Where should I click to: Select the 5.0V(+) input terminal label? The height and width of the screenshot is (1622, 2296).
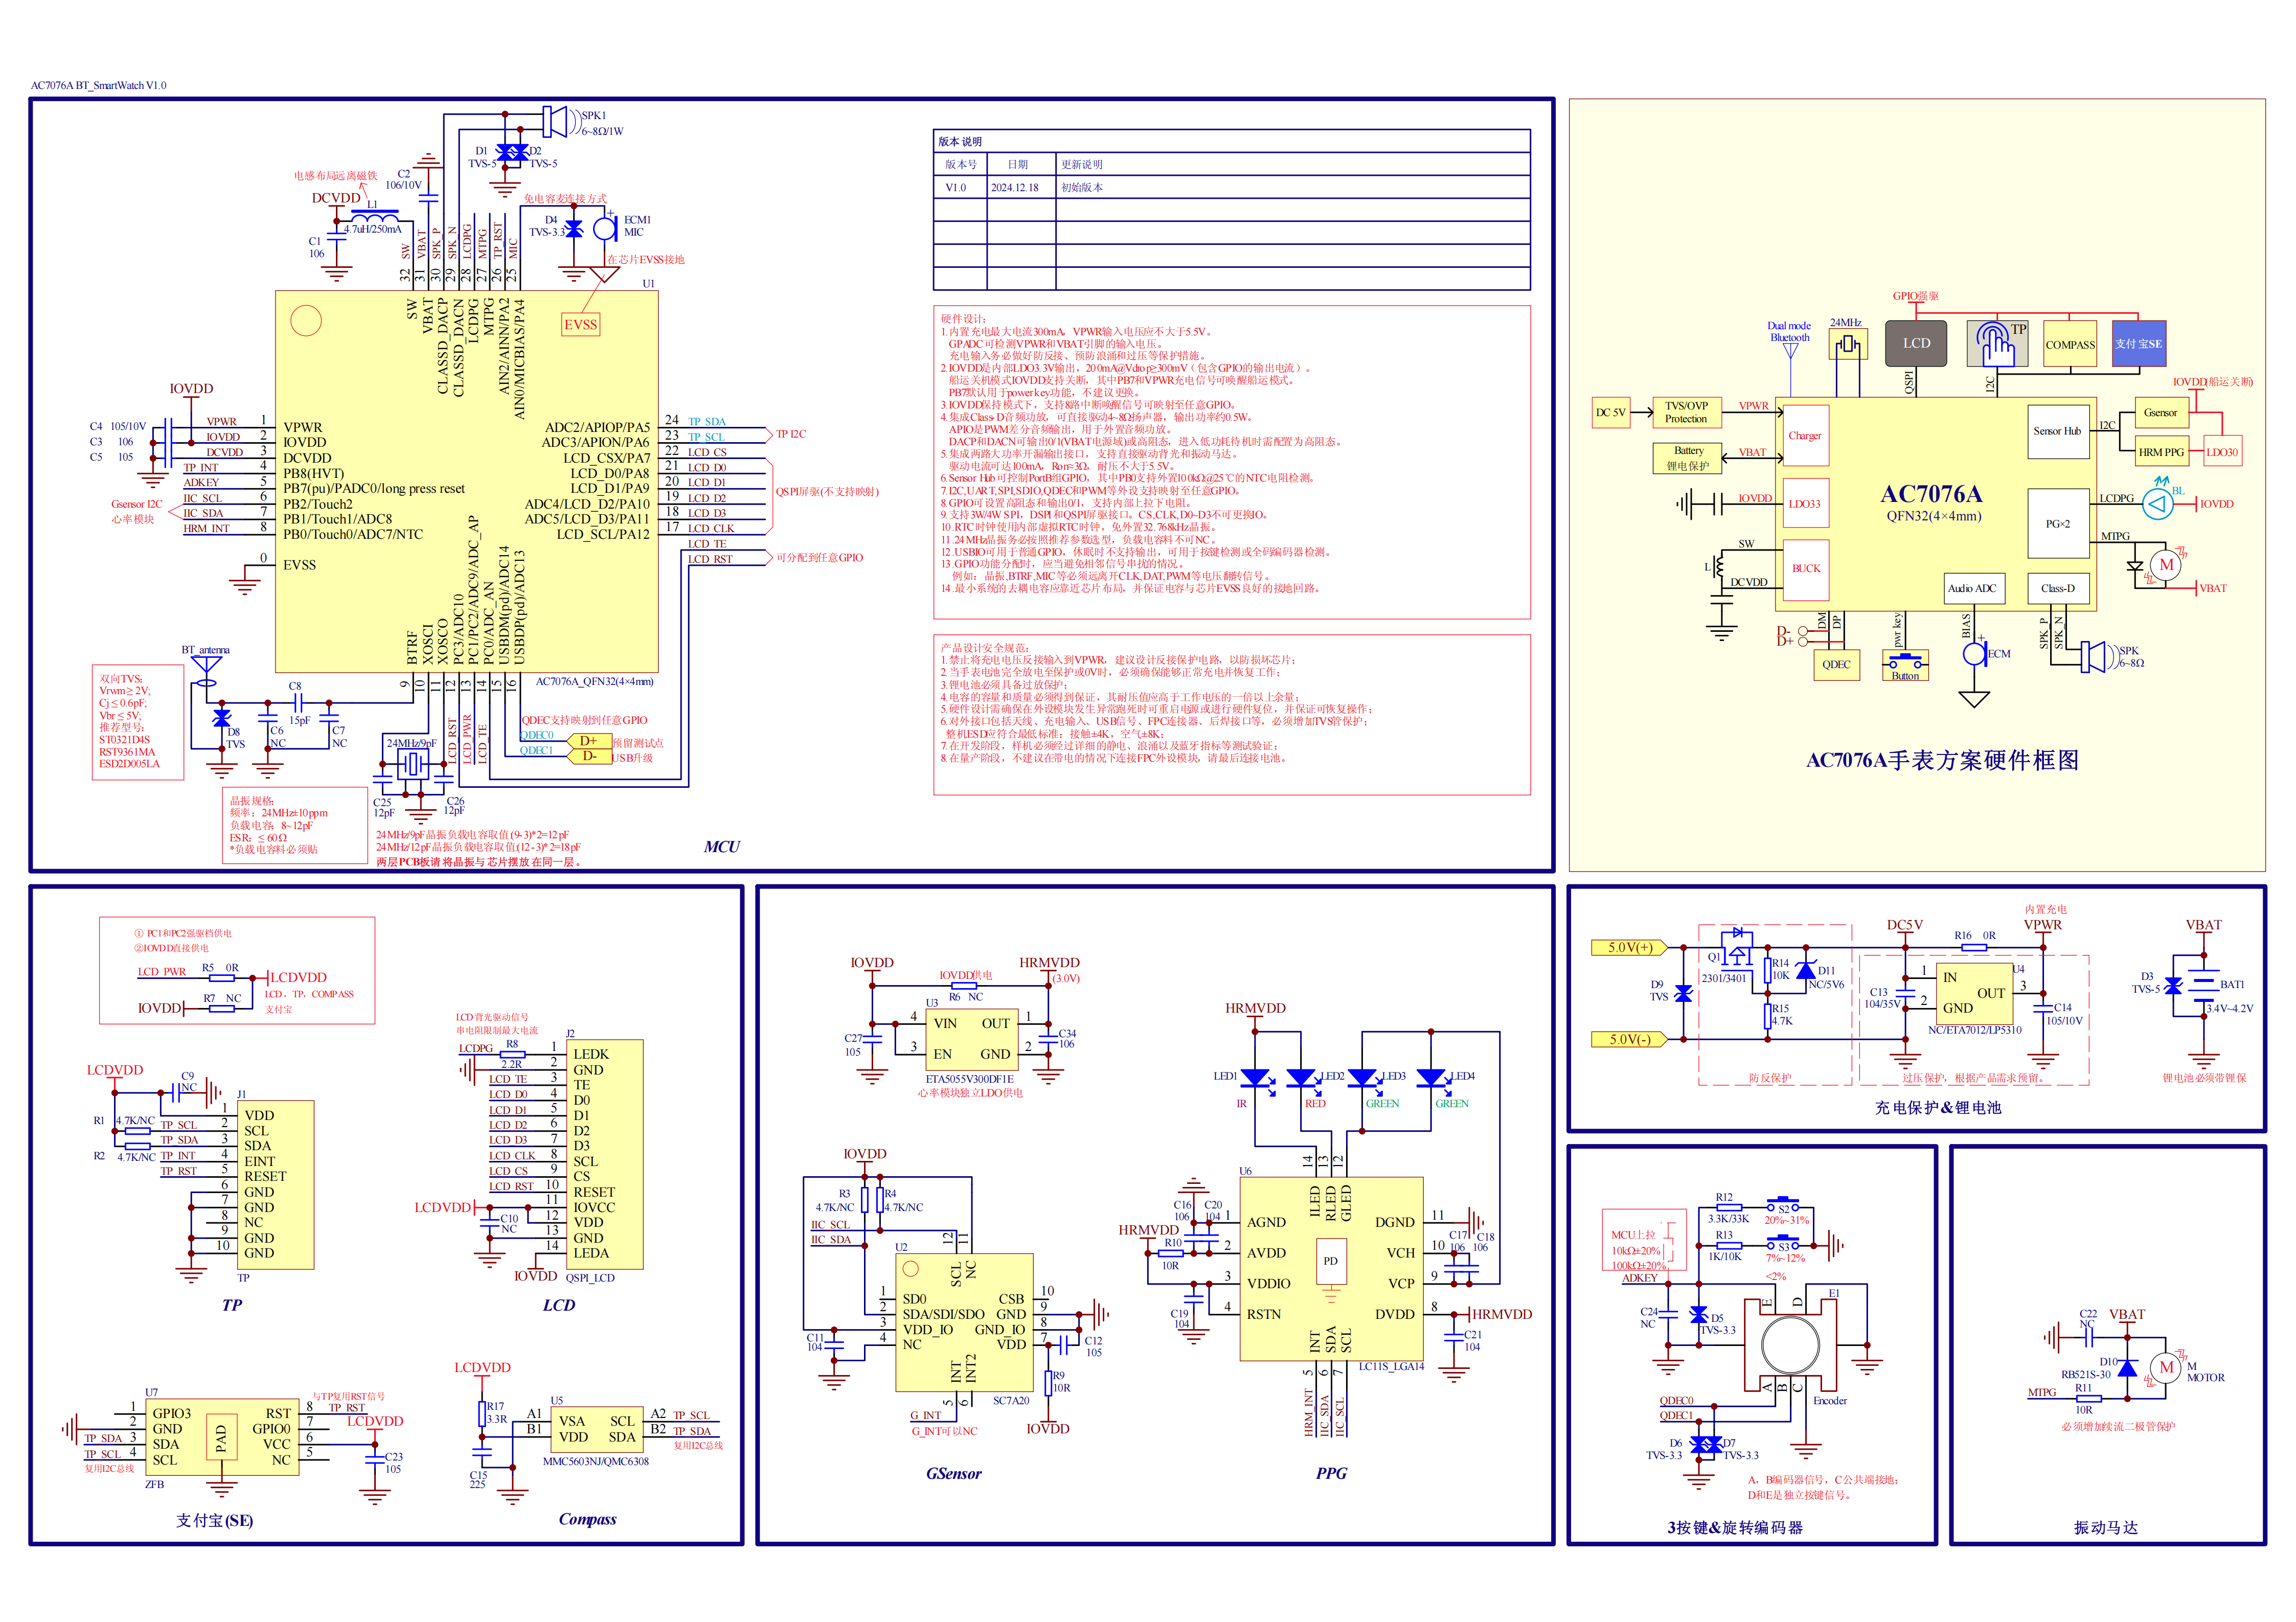(x=1629, y=947)
